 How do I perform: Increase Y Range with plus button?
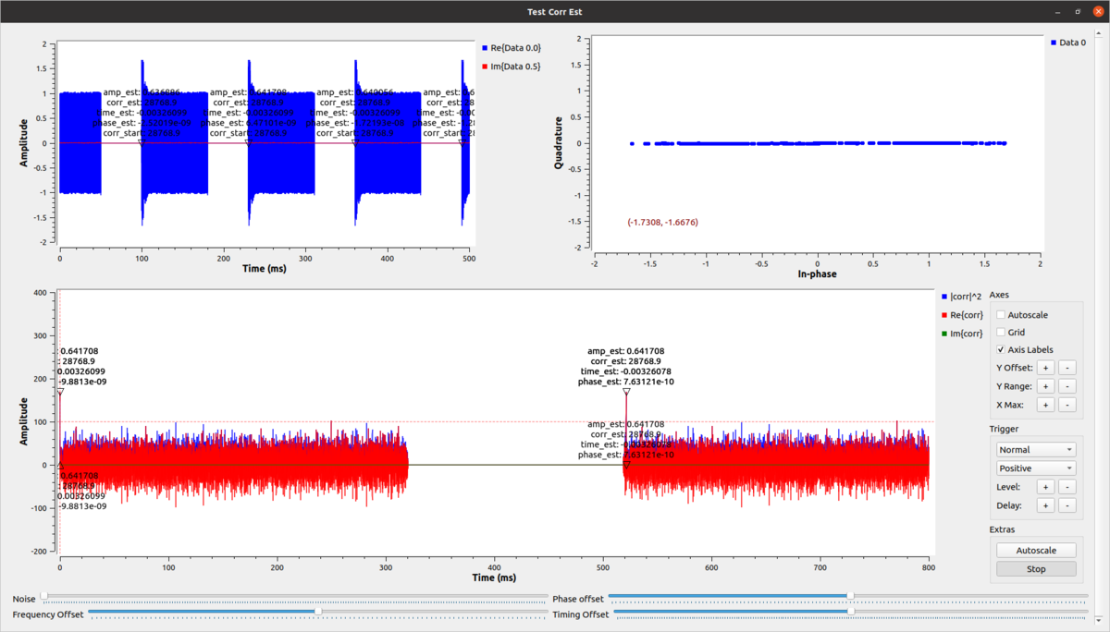click(x=1045, y=386)
